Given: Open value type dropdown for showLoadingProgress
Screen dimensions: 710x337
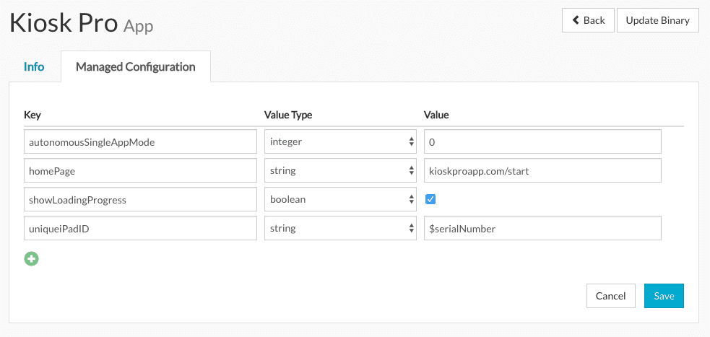Looking at the screenshot, I should click(340, 199).
